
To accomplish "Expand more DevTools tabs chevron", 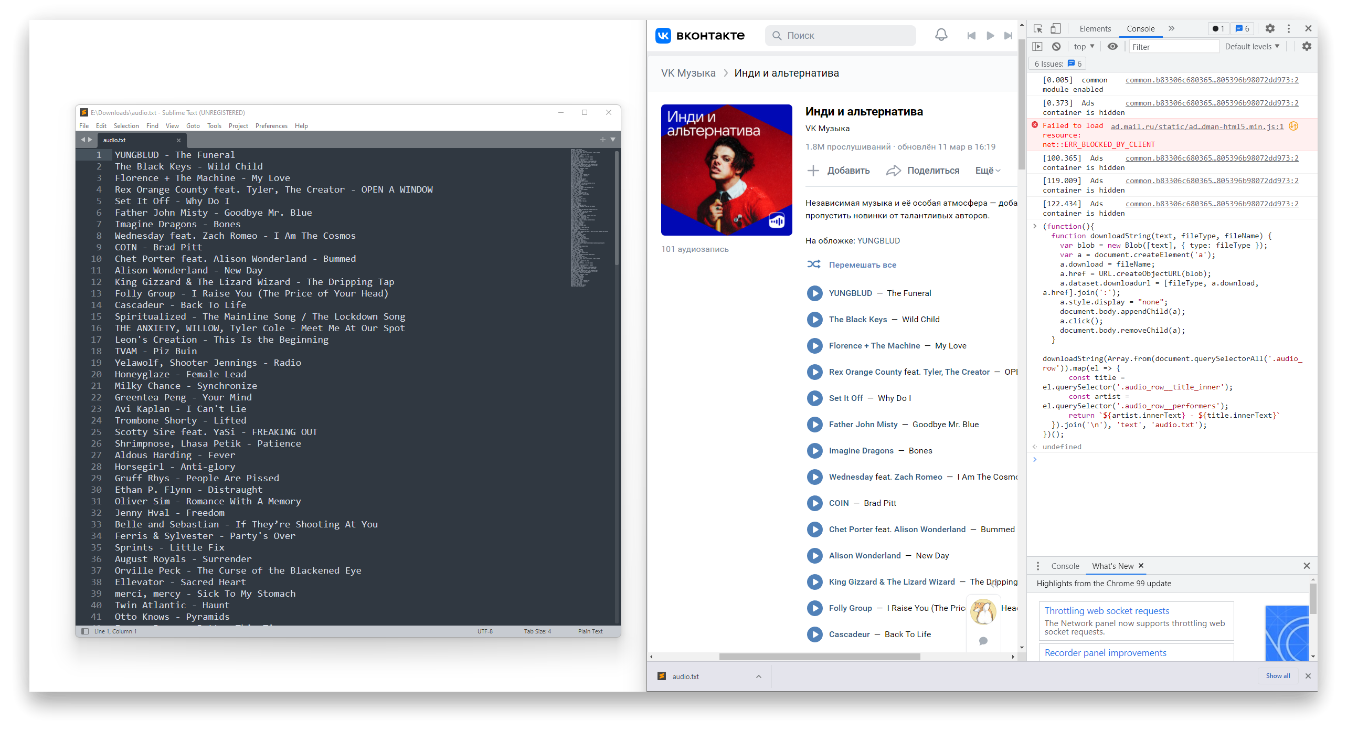I will (1171, 29).
